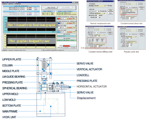
Task: Pick the red color swatch of first plot channel
Action: click(x=58, y=18)
